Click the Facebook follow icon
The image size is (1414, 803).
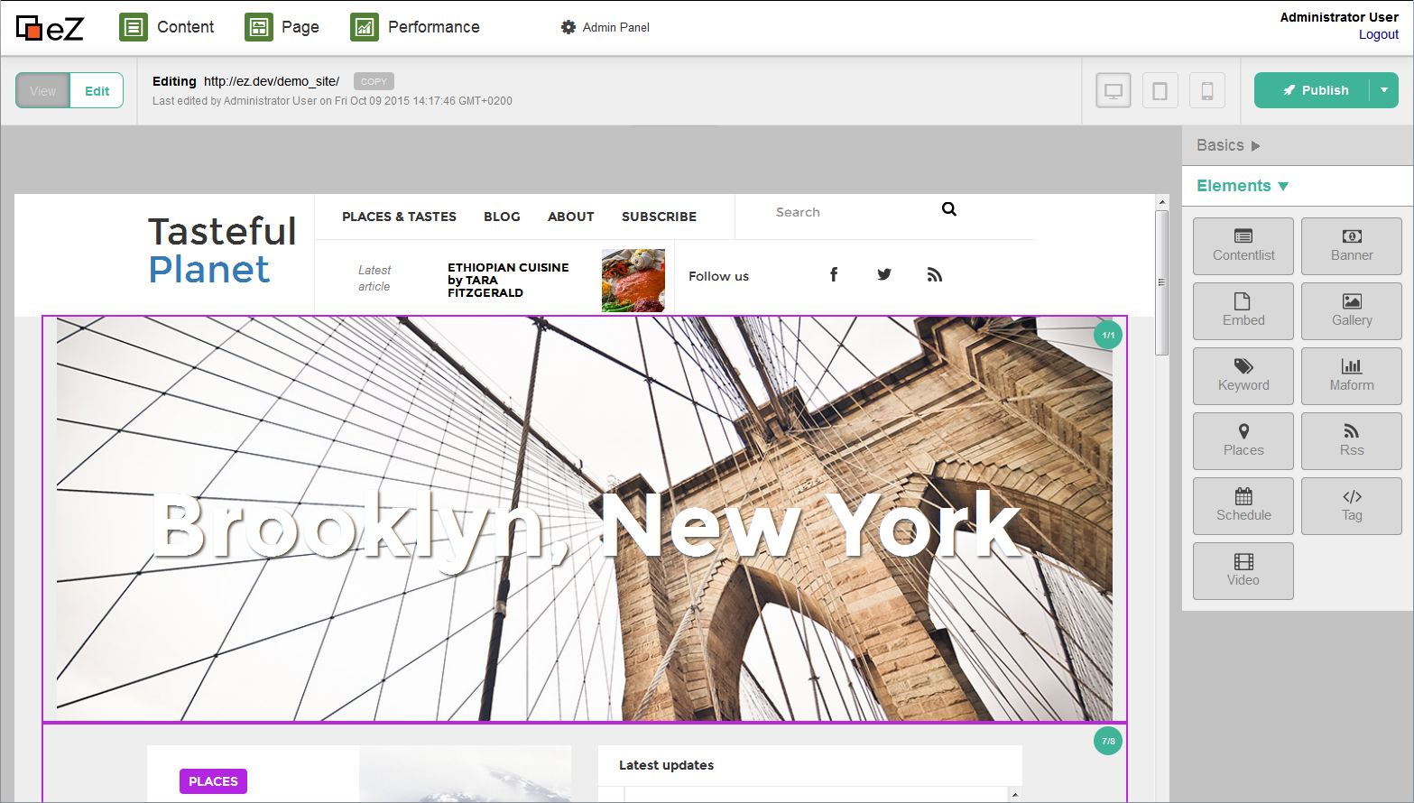tap(834, 275)
